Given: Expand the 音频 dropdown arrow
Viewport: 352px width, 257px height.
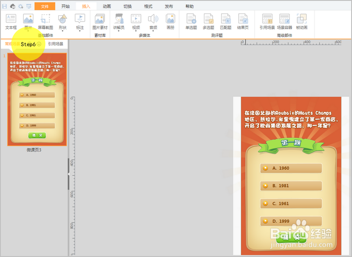Looking at the screenshot, I should tap(153, 31).
